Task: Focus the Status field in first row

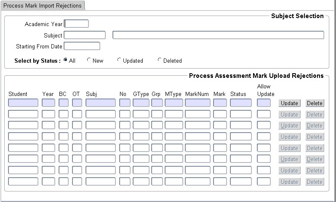Action: (x=241, y=103)
